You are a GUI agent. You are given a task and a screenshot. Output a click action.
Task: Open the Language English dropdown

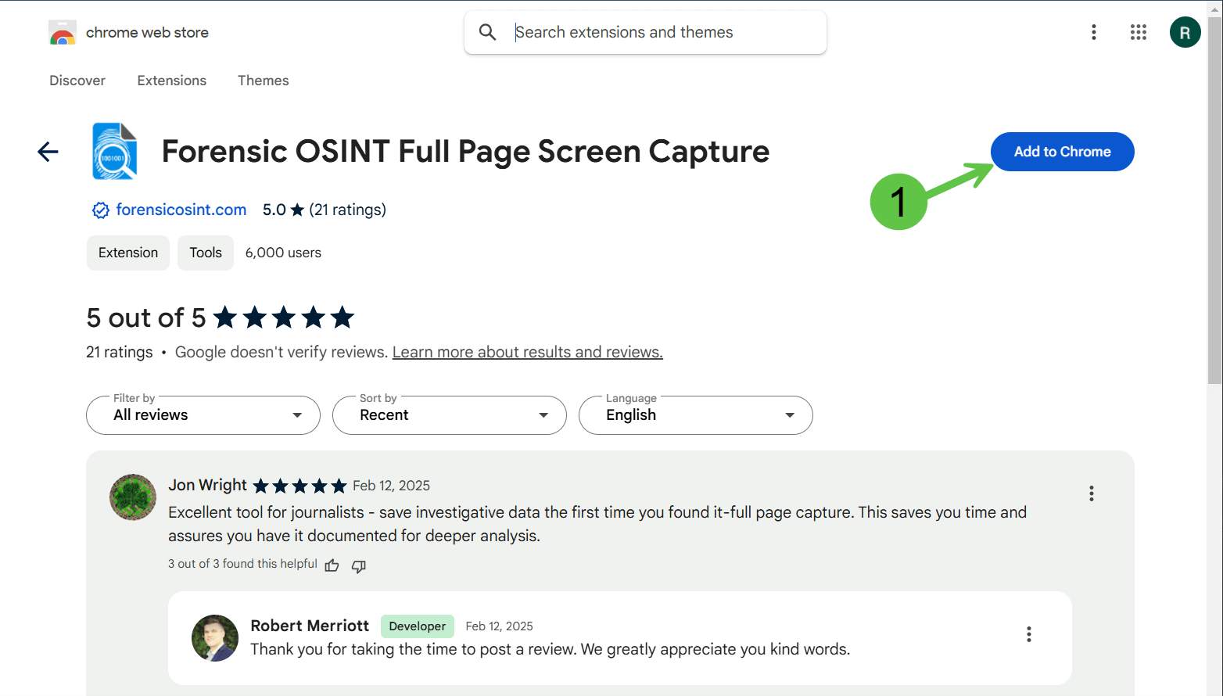[x=696, y=415]
